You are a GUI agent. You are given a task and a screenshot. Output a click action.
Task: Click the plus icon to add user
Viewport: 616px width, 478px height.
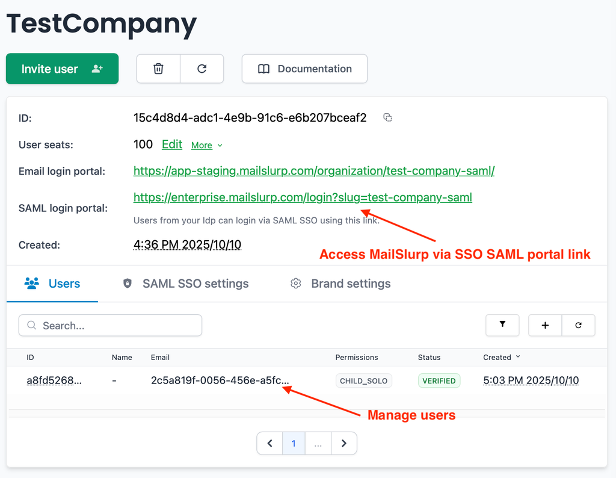coord(545,325)
